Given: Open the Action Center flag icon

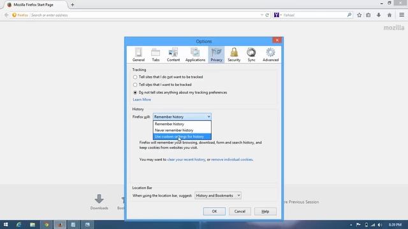Looking at the screenshot, I should pos(358,225).
